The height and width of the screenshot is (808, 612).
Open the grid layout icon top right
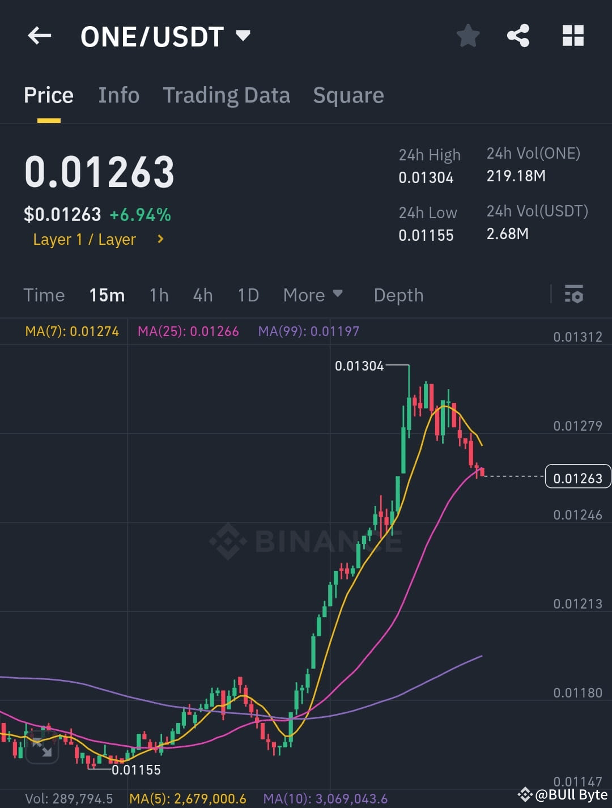pyautogui.click(x=573, y=35)
